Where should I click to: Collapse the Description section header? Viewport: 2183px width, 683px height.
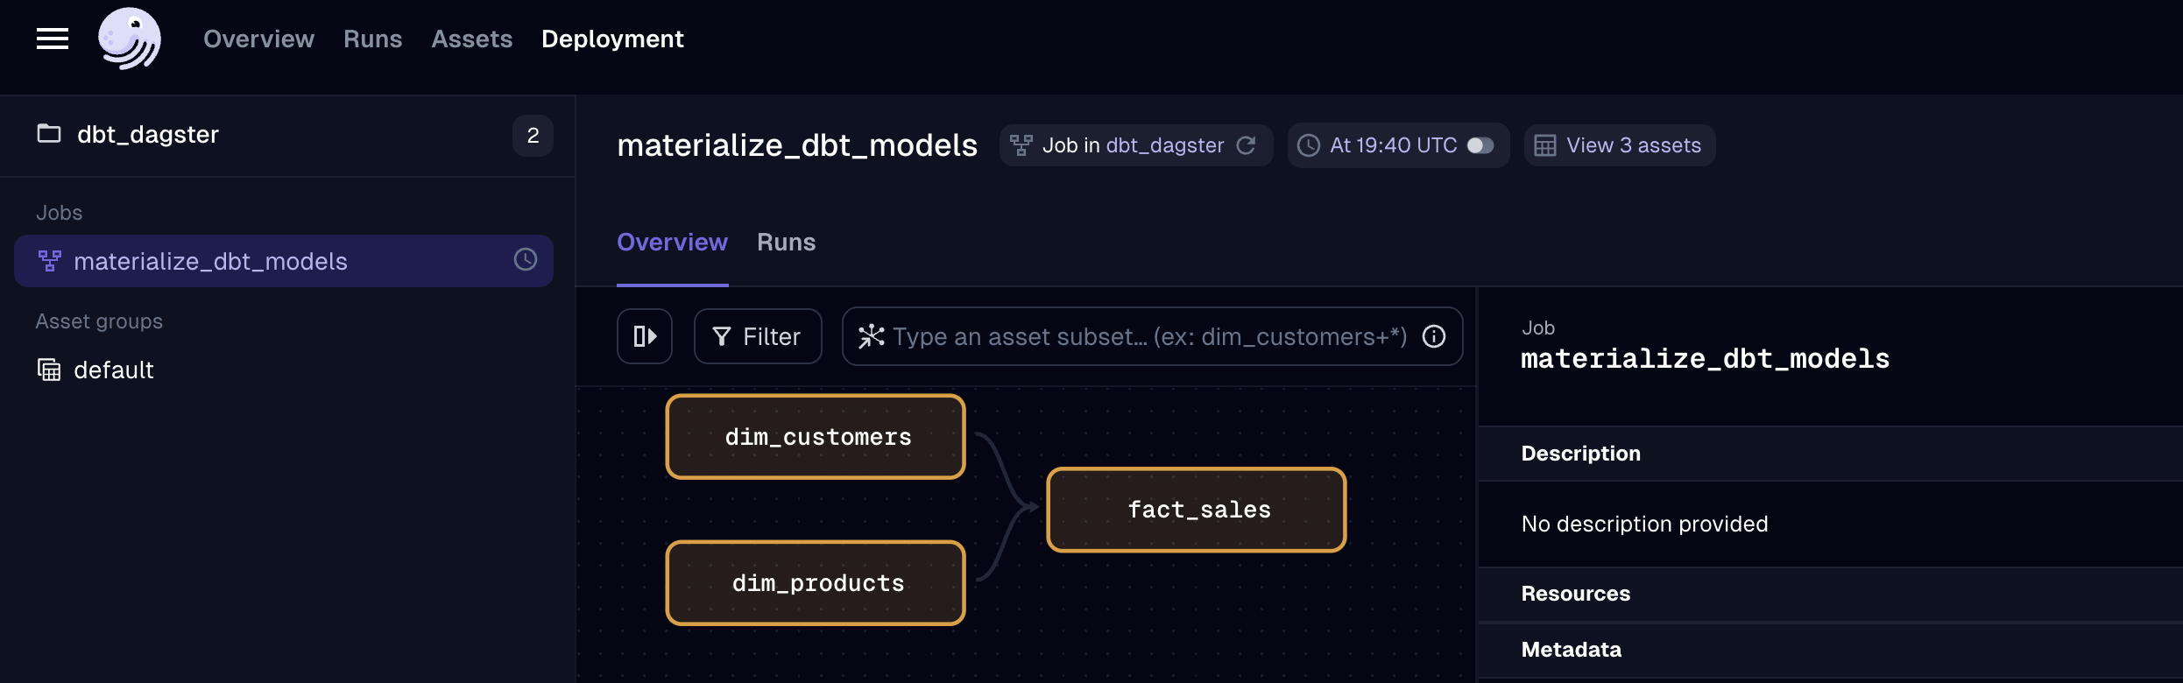(x=1831, y=454)
